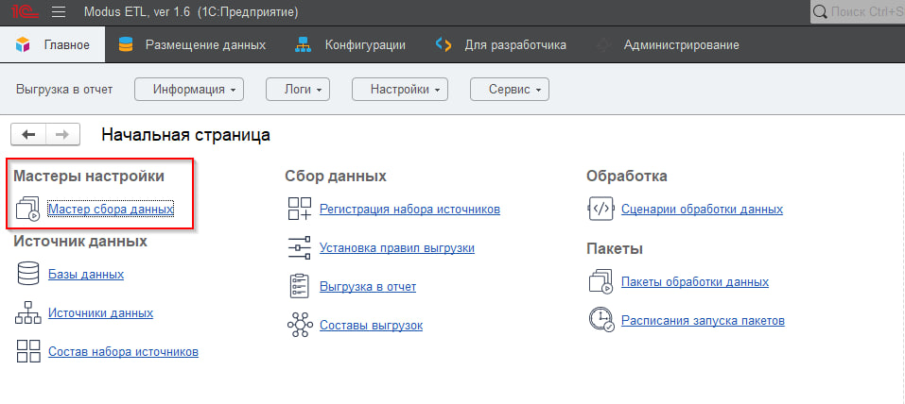Go to the Администрирование section
The width and height of the screenshot is (905, 404).
coord(668,45)
